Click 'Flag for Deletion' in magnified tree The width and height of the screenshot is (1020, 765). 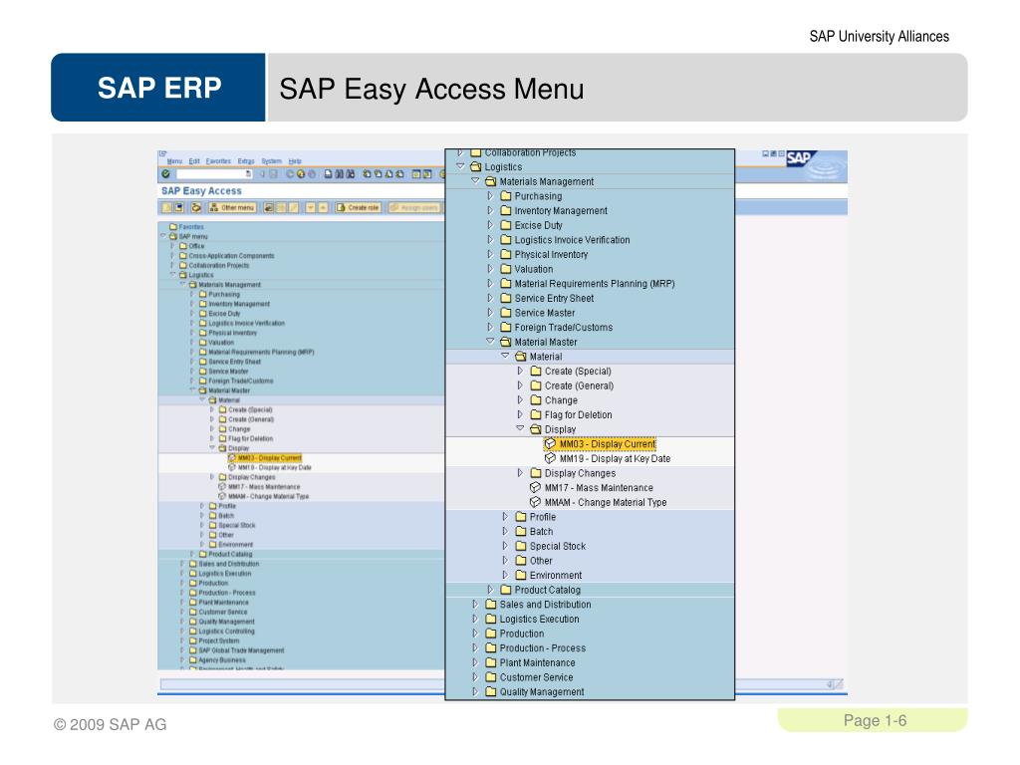(578, 414)
